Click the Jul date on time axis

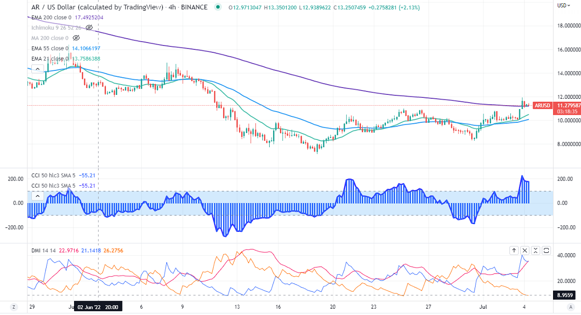click(483, 307)
